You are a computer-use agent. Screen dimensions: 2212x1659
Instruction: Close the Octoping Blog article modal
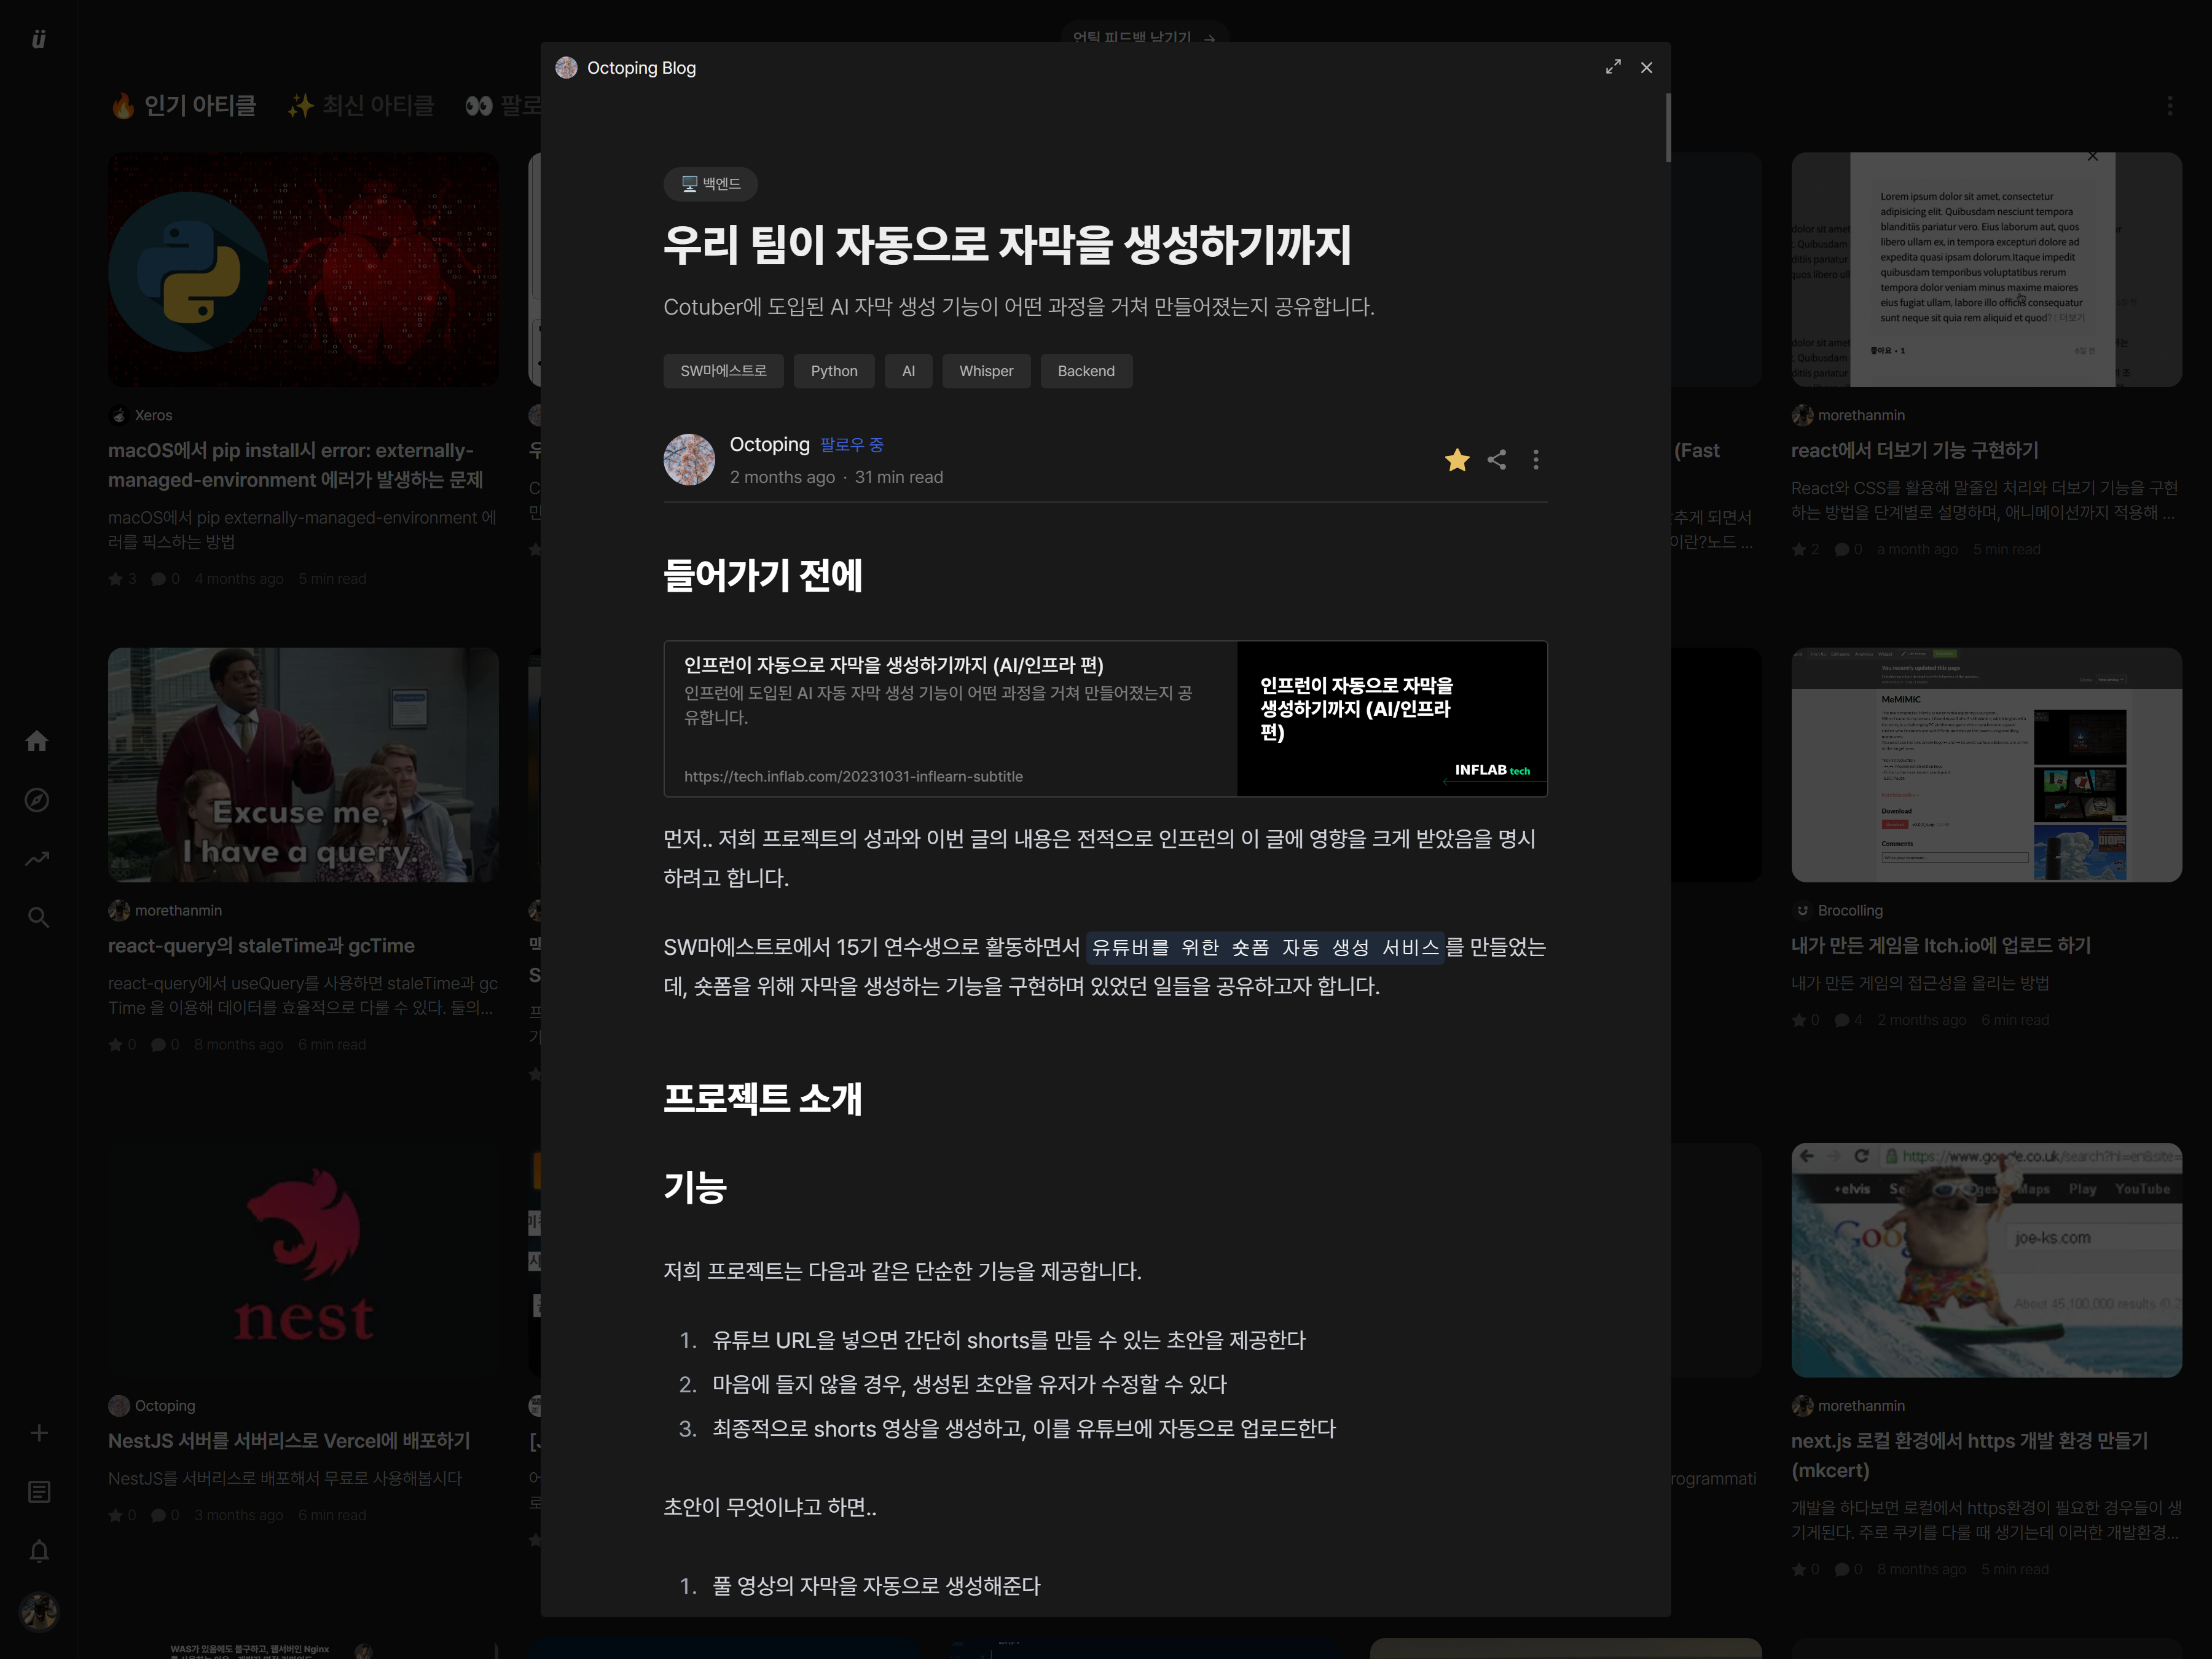[1647, 67]
